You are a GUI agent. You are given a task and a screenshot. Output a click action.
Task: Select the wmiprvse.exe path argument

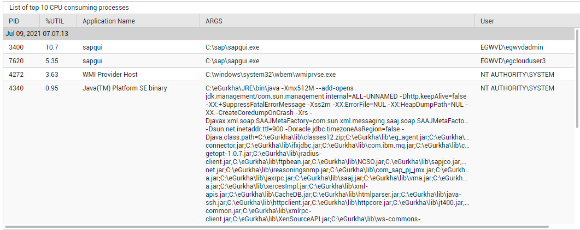coord(271,75)
